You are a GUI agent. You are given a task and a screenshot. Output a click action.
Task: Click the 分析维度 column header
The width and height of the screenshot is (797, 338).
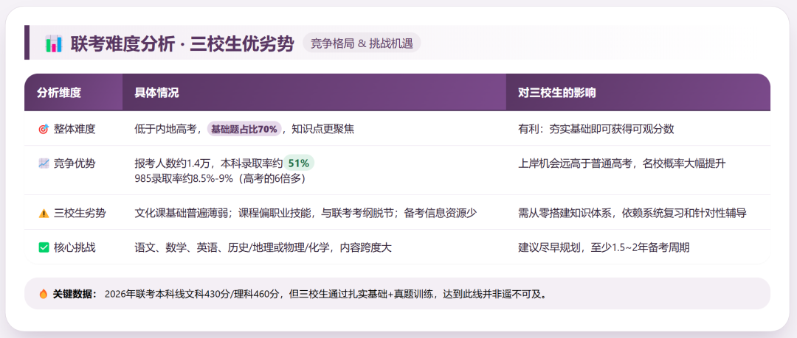pyautogui.click(x=59, y=93)
